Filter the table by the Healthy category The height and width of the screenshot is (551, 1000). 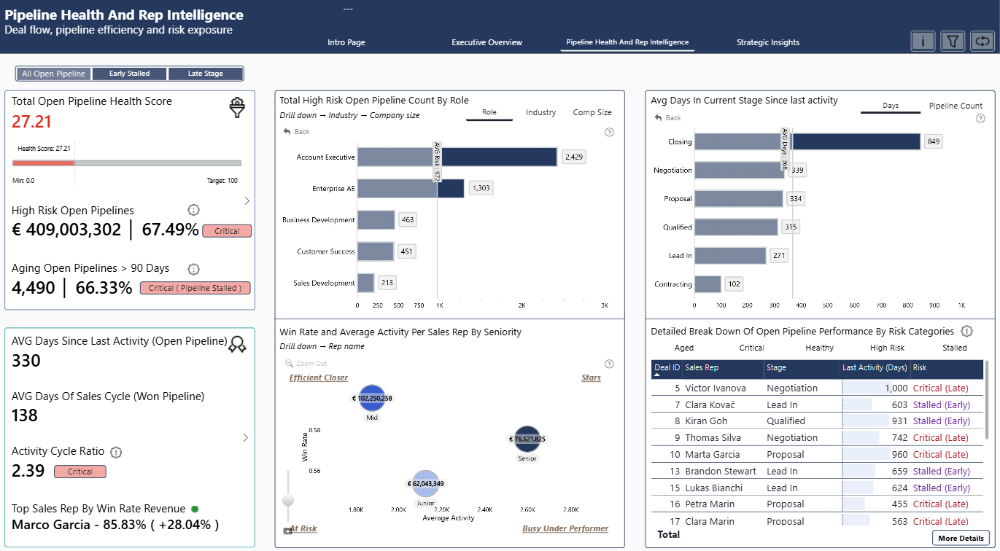click(x=819, y=348)
